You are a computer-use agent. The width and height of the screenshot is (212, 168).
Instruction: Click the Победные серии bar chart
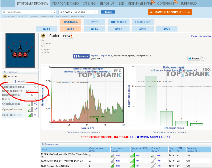click(170, 98)
